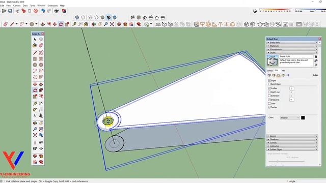Enable the Extension checkbox

click(x=269, y=96)
